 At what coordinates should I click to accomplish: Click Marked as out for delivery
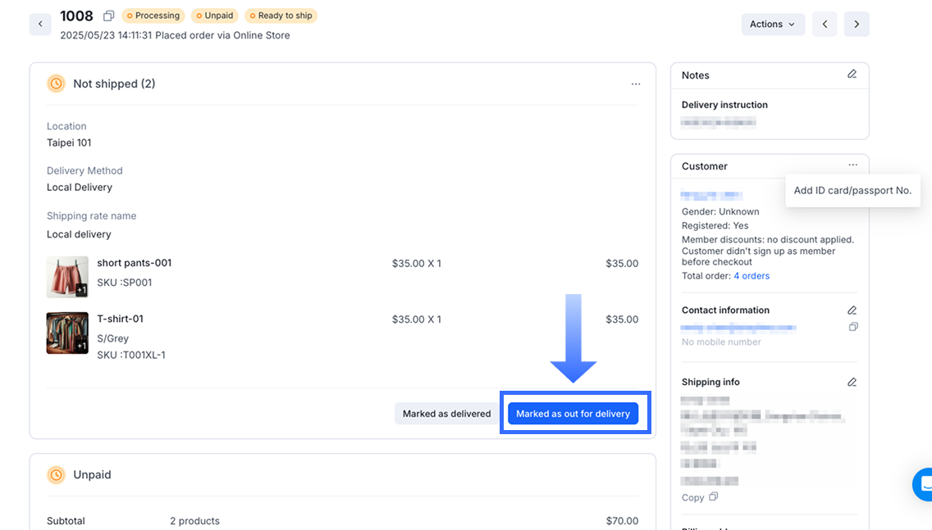[x=573, y=414]
